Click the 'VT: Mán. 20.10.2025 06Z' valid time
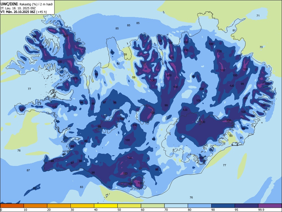 pos(18,12)
